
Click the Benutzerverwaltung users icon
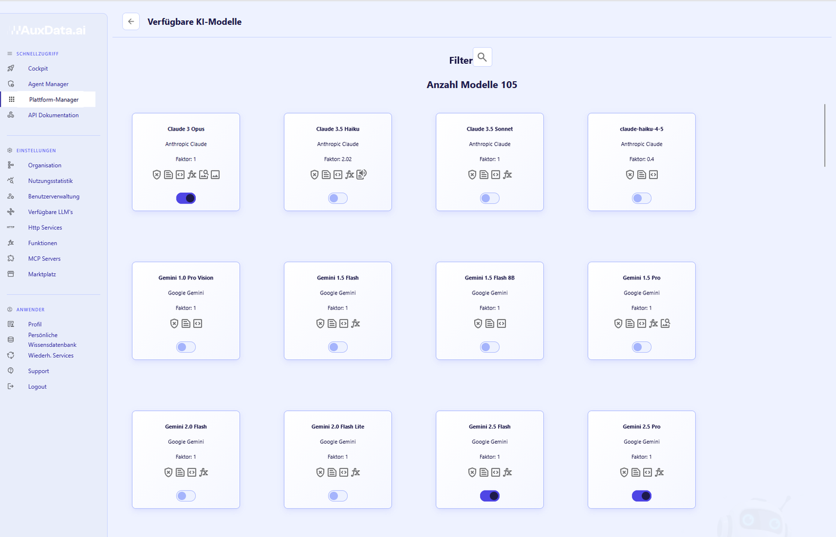(10, 197)
